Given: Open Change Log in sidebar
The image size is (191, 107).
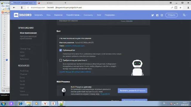Looking at the screenshot, I should point(25,49).
